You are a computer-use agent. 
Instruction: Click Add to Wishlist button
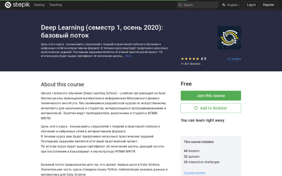tap(211, 108)
